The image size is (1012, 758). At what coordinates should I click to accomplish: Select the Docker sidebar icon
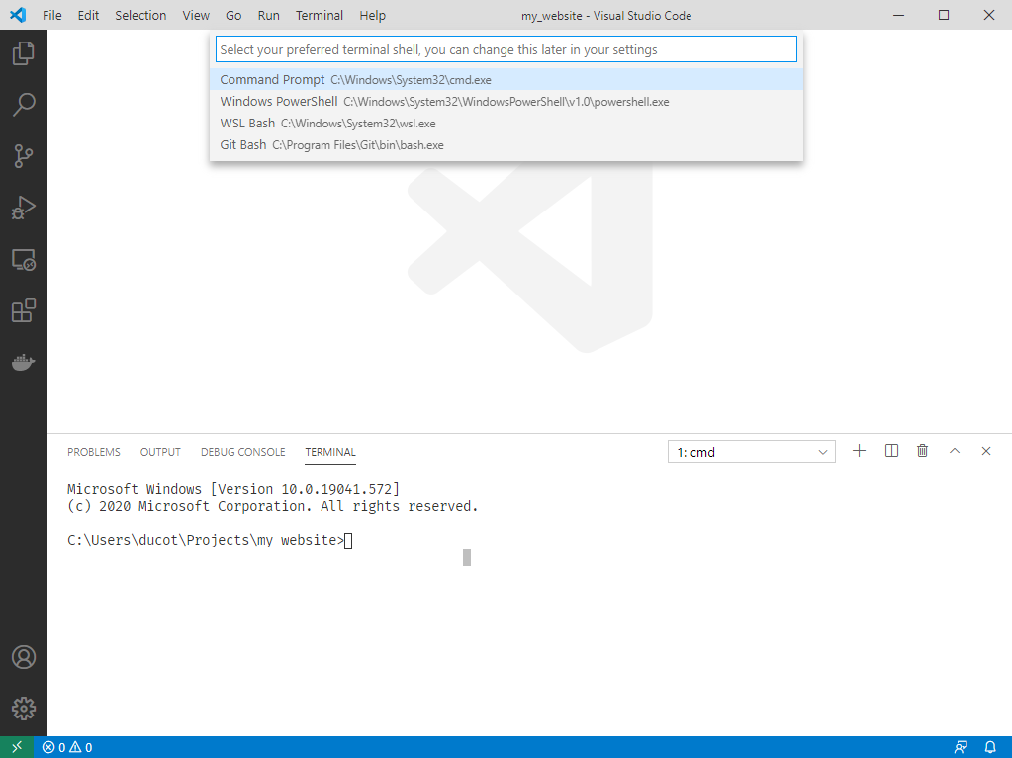coord(23,361)
